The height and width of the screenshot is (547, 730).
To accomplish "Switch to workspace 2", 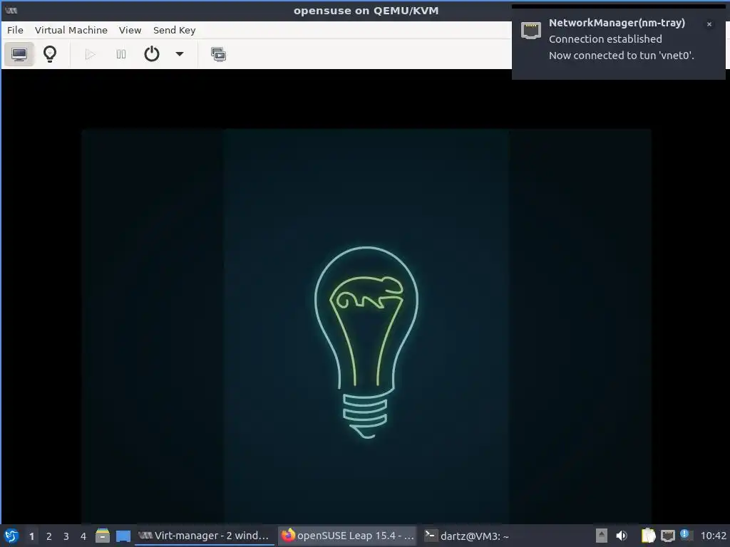I will [x=49, y=536].
